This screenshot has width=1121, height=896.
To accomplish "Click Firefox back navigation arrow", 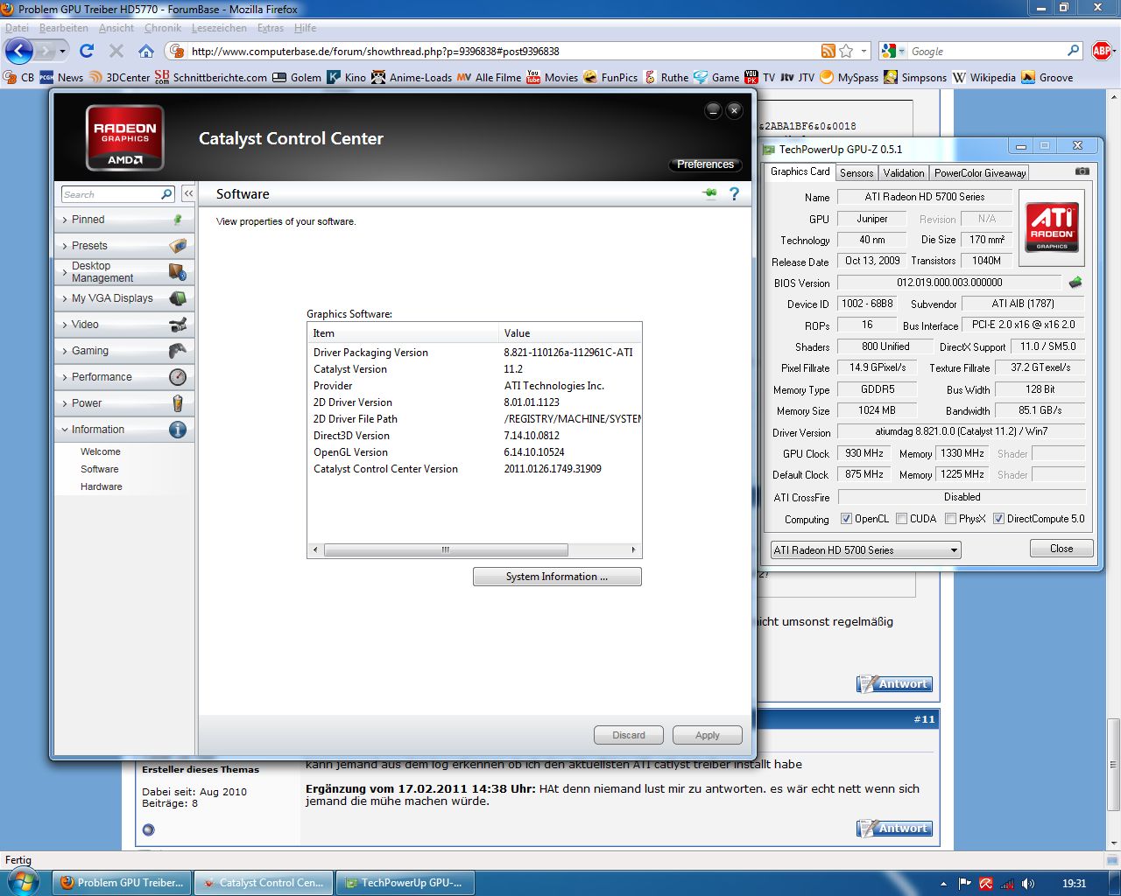I will pyautogui.click(x=19, y=51).
